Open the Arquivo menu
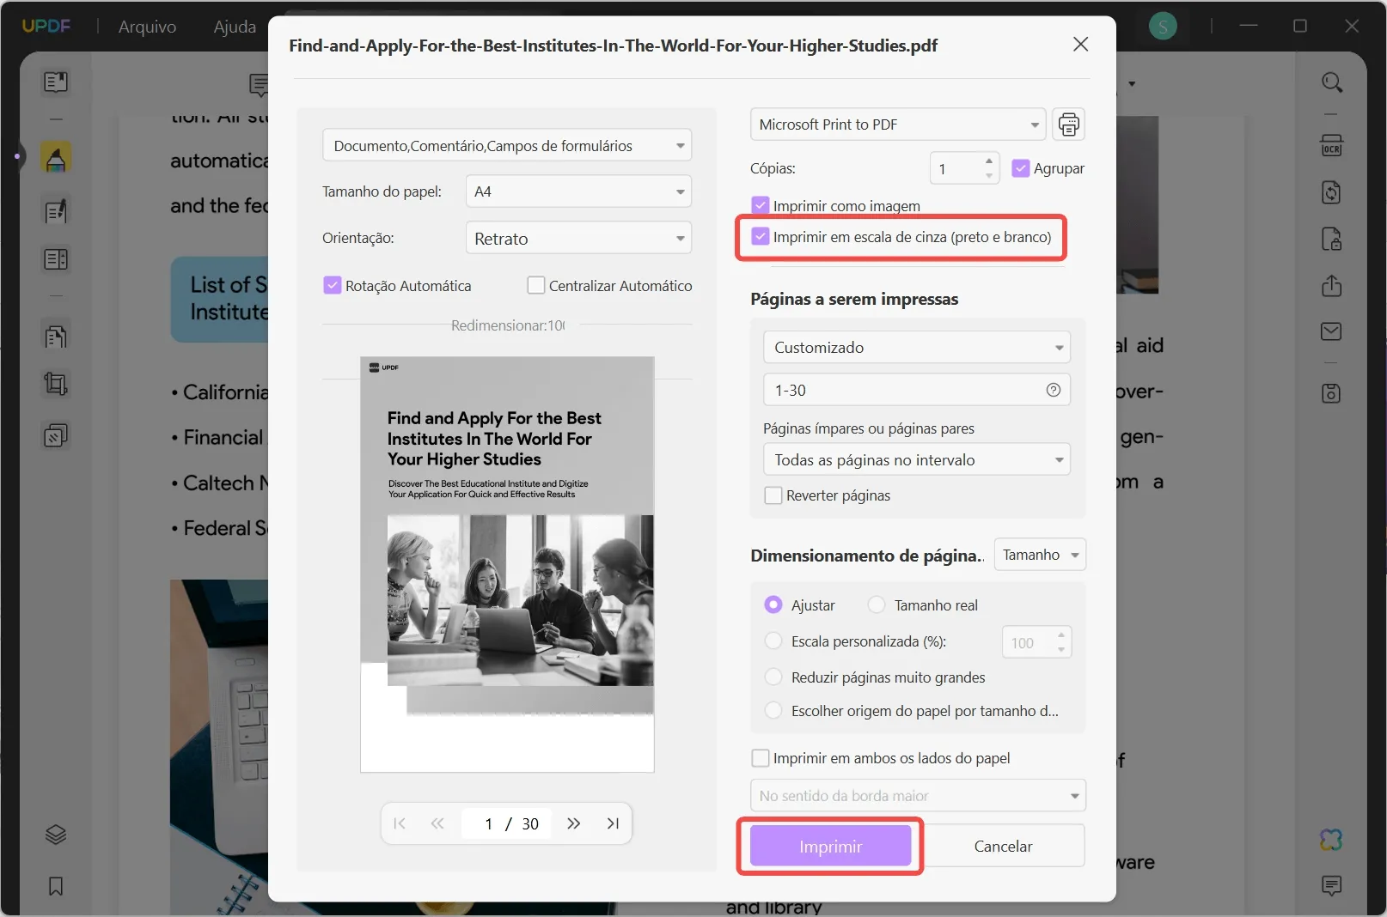Viewport: 1387px width, 917px height. [146, 27]
